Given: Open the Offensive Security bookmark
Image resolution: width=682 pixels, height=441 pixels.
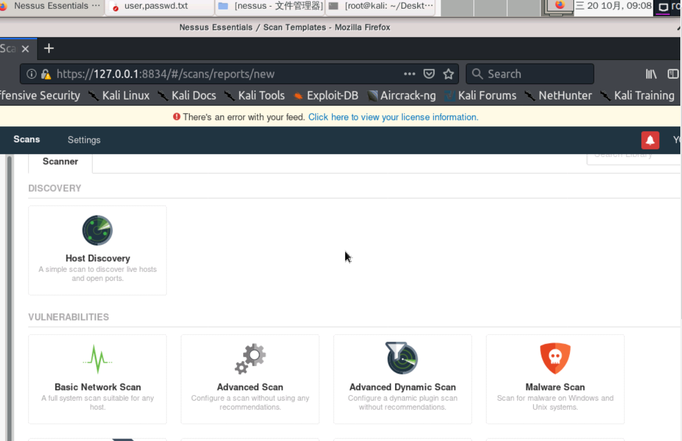Looking at the screenshot, I should click(x=40, y=96).
